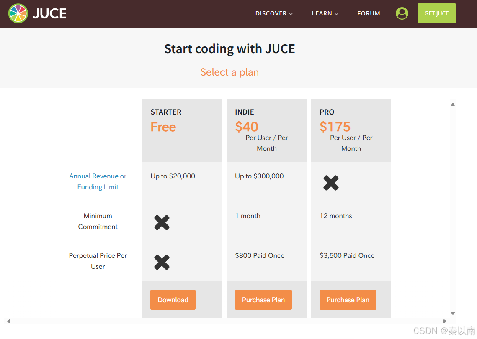477x339 pixels.
Task: Expand the DISCOVER dropdown menu
Action: 274,13
